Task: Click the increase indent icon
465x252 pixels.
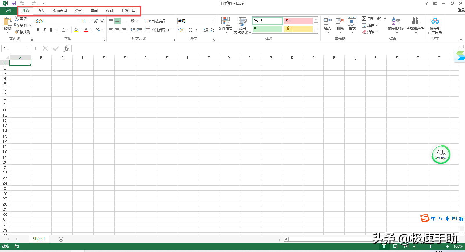Action: (139, 30)
